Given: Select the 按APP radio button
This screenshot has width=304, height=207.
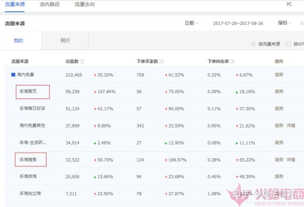Looking at the screenshot, I should click(x=288, y=44).
